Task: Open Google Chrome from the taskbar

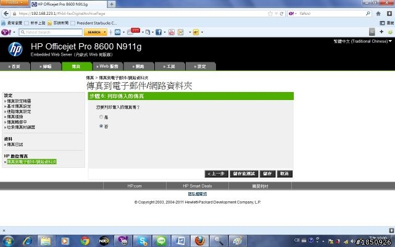Action: [85, 241]
